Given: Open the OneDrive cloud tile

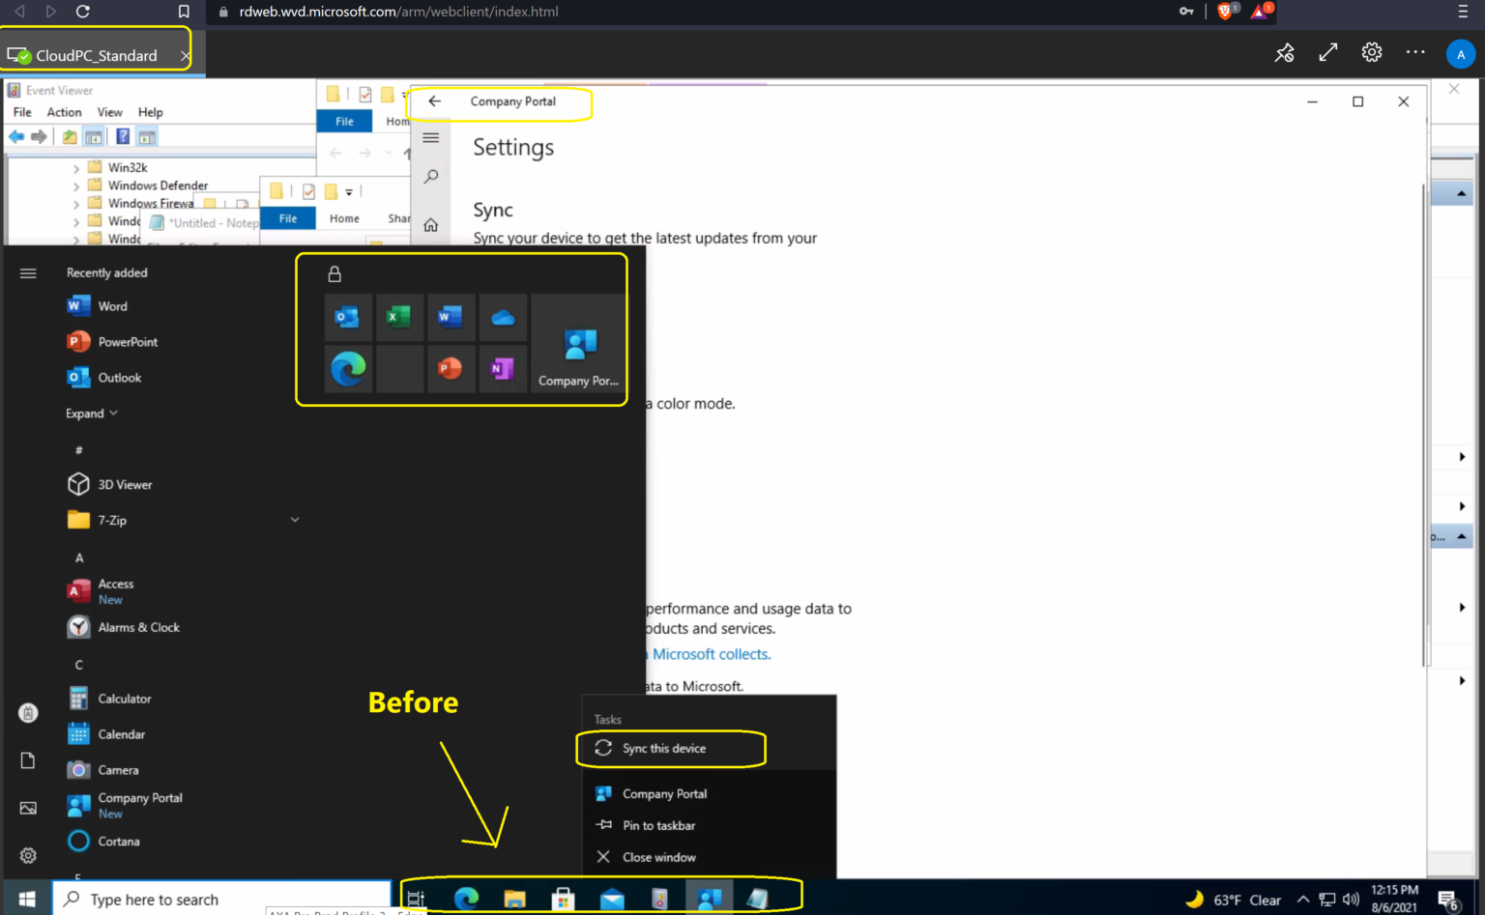Looking at the screenshot, I should (503, 318).
